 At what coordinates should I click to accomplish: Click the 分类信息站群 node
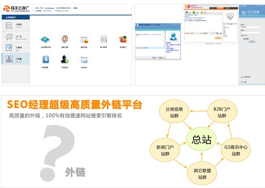pos(174,112)
